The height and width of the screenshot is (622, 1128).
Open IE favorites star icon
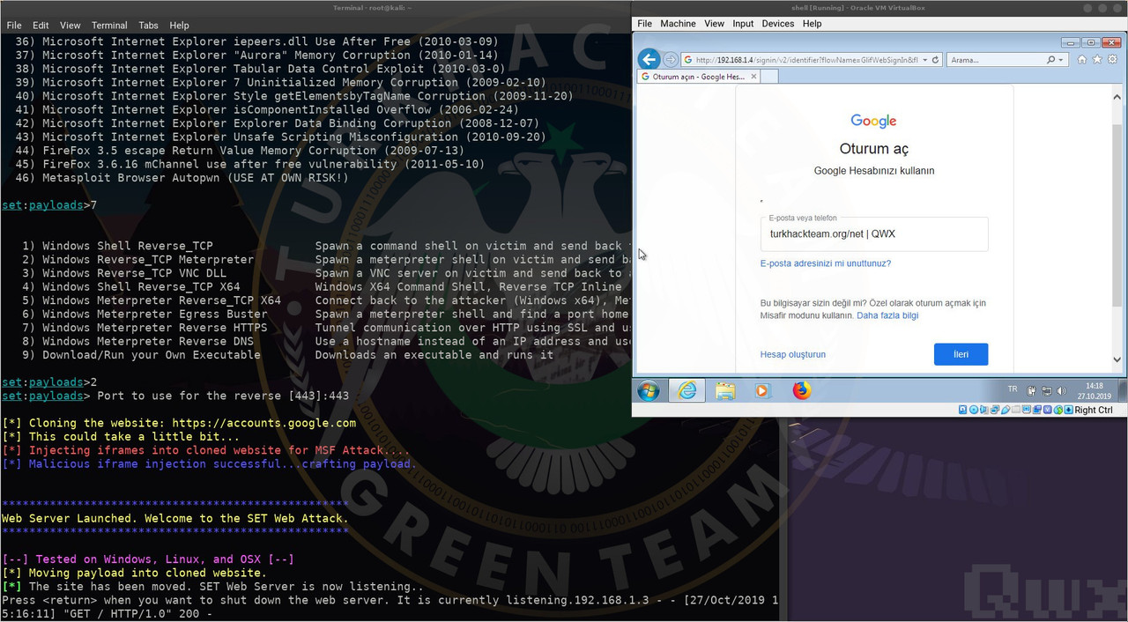(1097, 60)
